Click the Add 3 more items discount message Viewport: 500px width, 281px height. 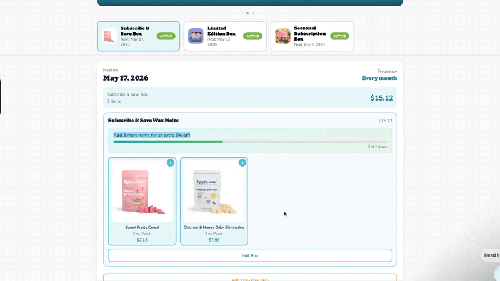pyautogui.click(x=152, y=135)
